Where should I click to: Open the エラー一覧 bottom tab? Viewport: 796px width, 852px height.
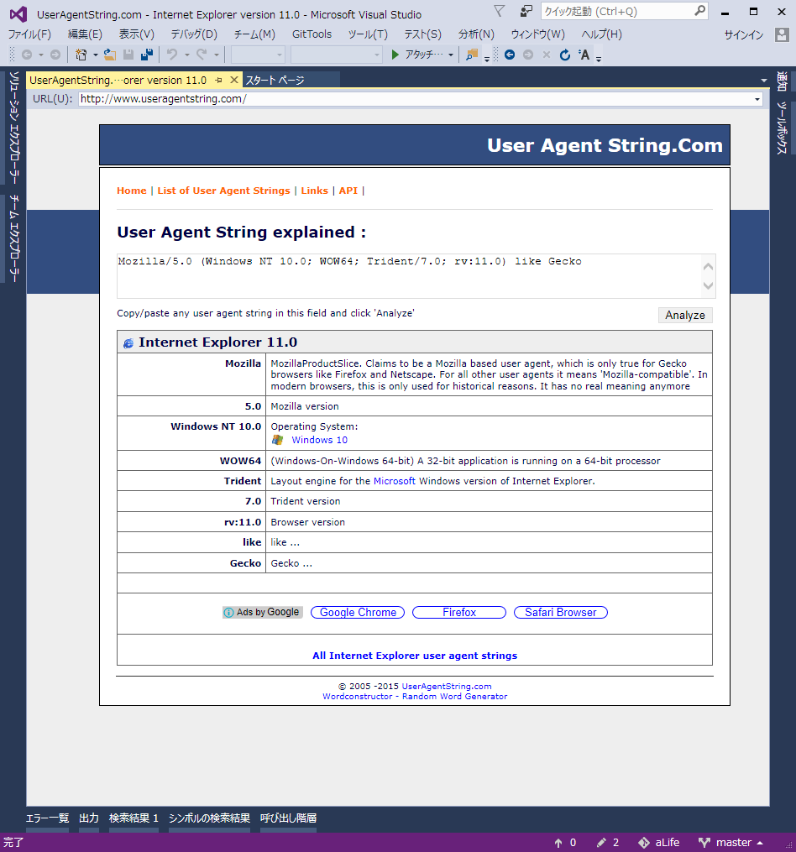click(x=47, y=818)
